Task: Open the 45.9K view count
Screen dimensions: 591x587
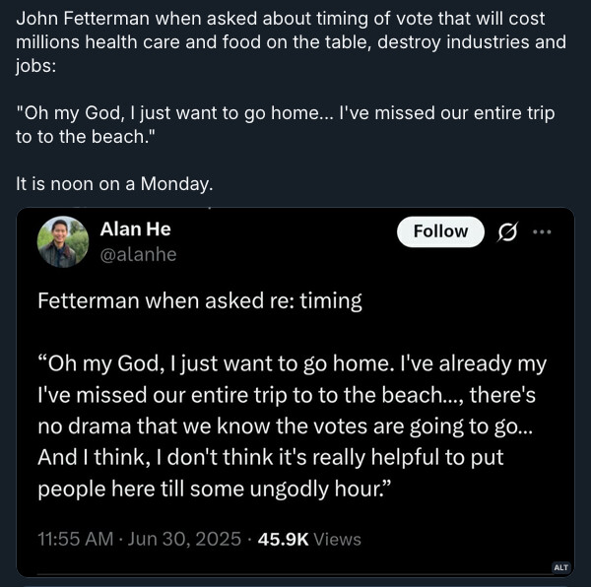Action: click(283, 539)
